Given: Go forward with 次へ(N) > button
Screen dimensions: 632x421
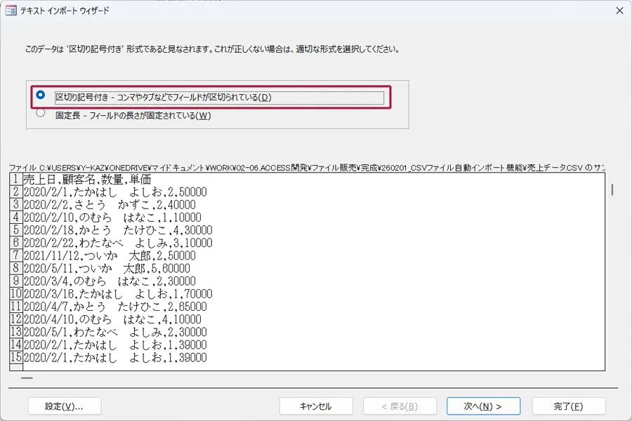Looking at the screenshot, I should (x=482, y=406).
